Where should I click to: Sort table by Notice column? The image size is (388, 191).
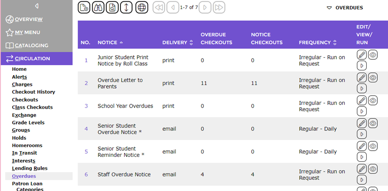coord(110,43)
